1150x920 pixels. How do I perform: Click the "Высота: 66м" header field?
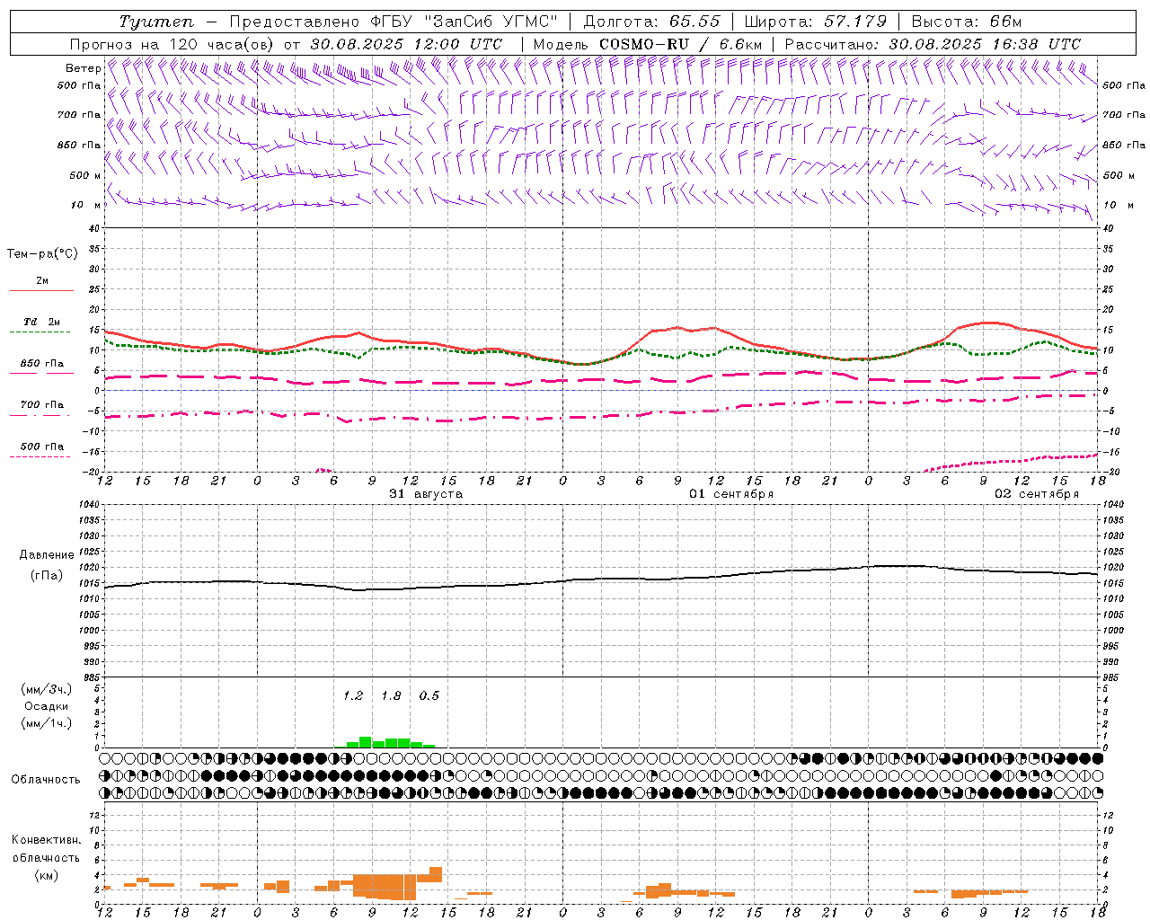(x=967, y=22)
